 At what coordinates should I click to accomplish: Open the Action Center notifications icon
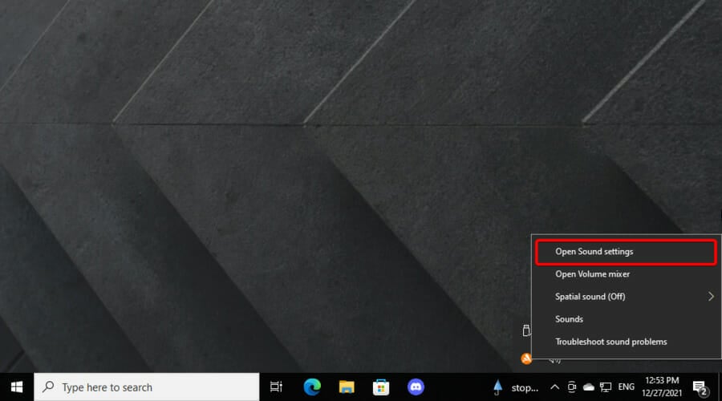(x=700, y=387)
